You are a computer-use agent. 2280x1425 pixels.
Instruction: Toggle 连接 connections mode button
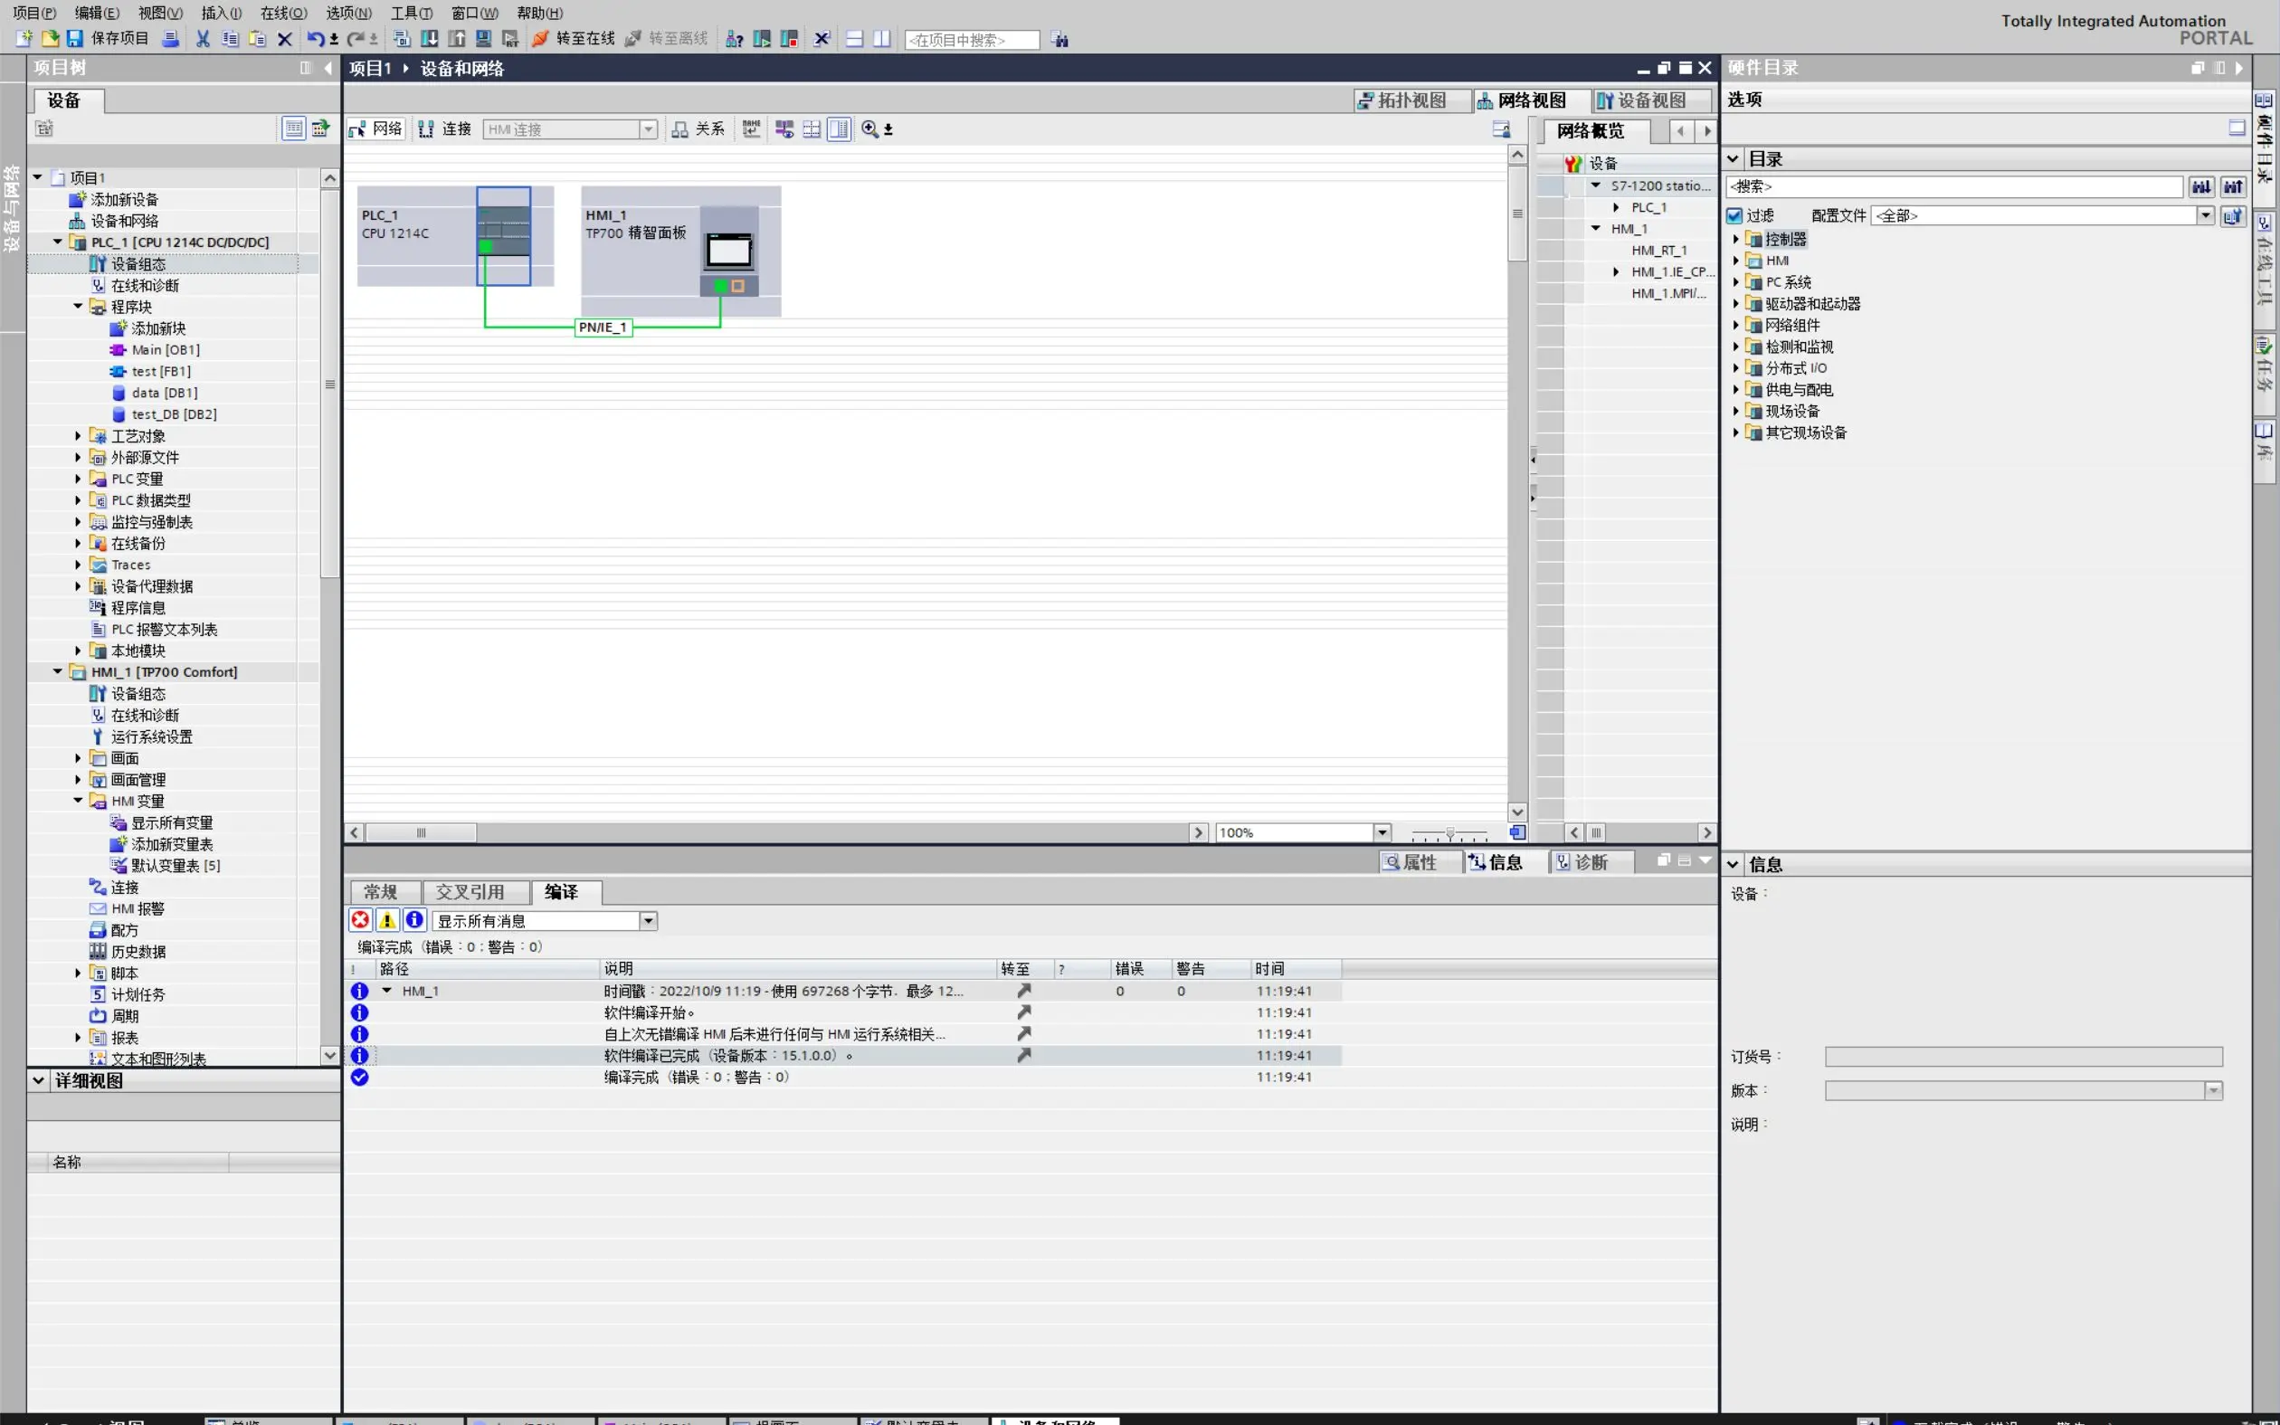[443, 129]
